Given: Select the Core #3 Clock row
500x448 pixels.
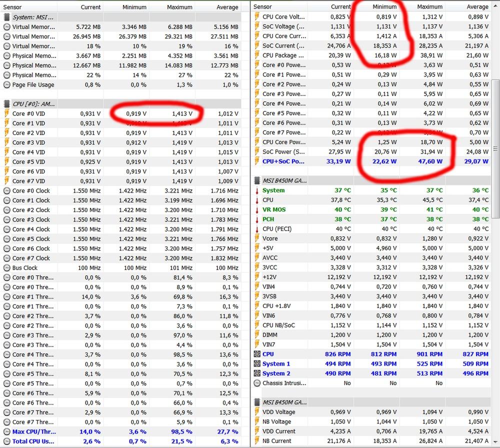Looking at the screenshot, I should [x=121, y=219].
